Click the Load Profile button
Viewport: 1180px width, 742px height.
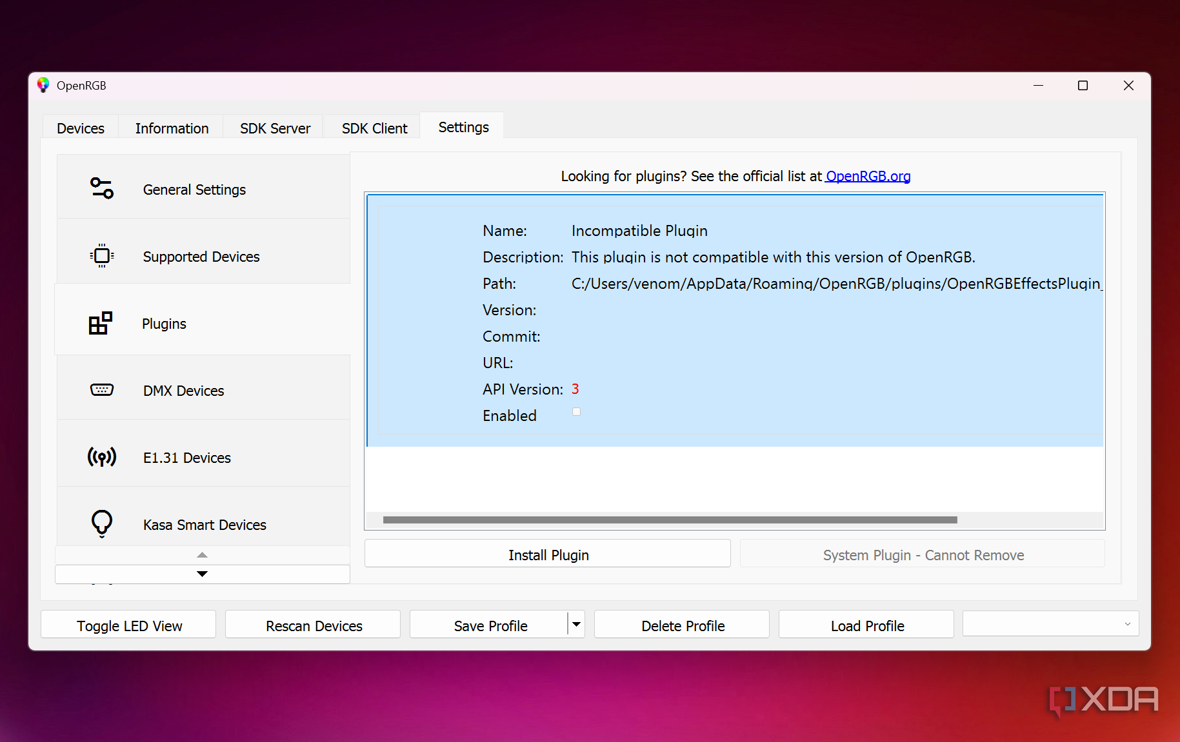click(x=867, y=625)
